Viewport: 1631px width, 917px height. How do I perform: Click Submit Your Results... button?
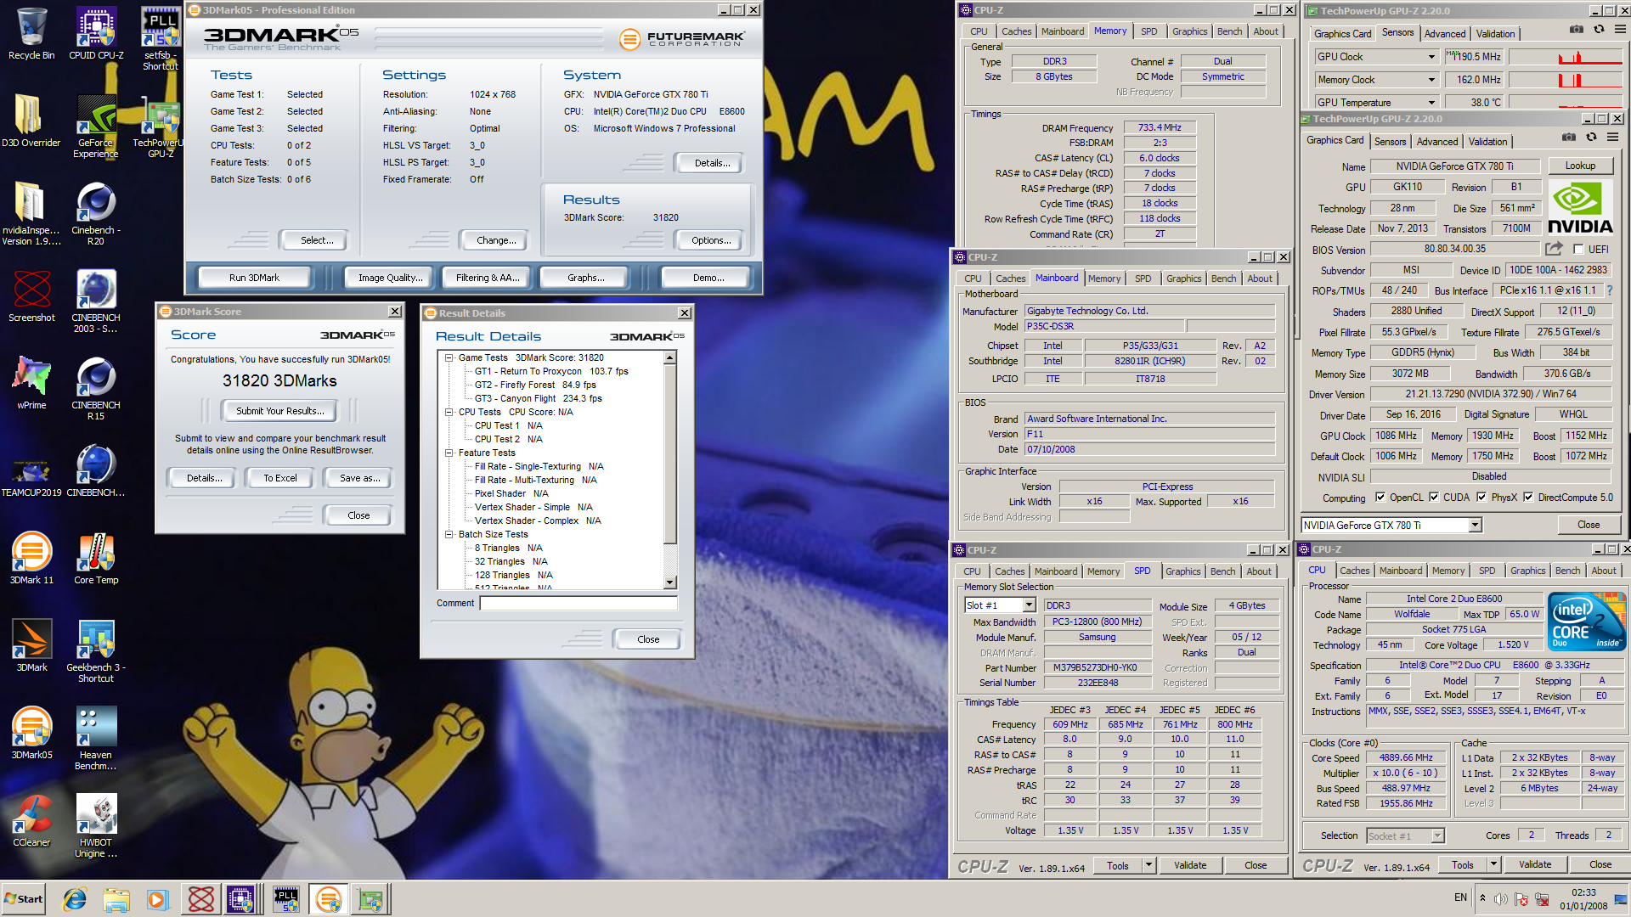coord(279,411)
